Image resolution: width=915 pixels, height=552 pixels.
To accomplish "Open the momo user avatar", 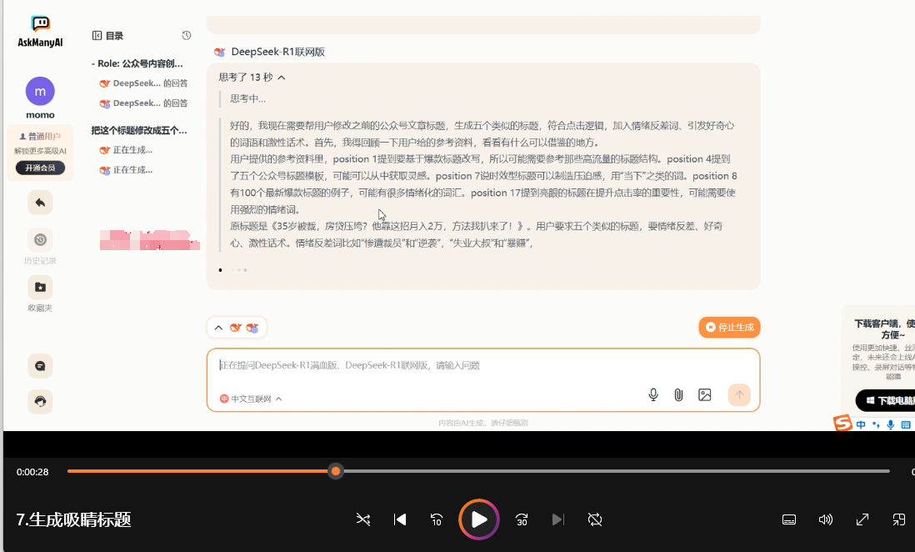I will [40, 91].
